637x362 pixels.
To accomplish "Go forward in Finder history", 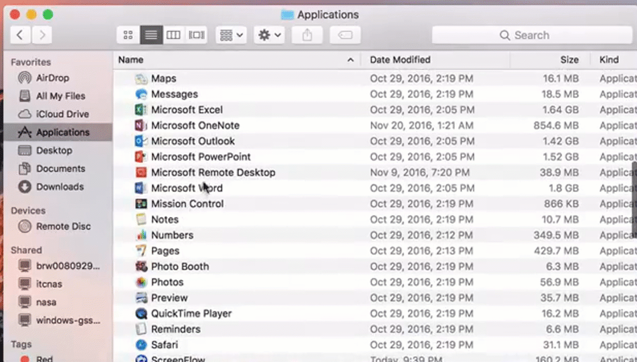I will point(42,35).
